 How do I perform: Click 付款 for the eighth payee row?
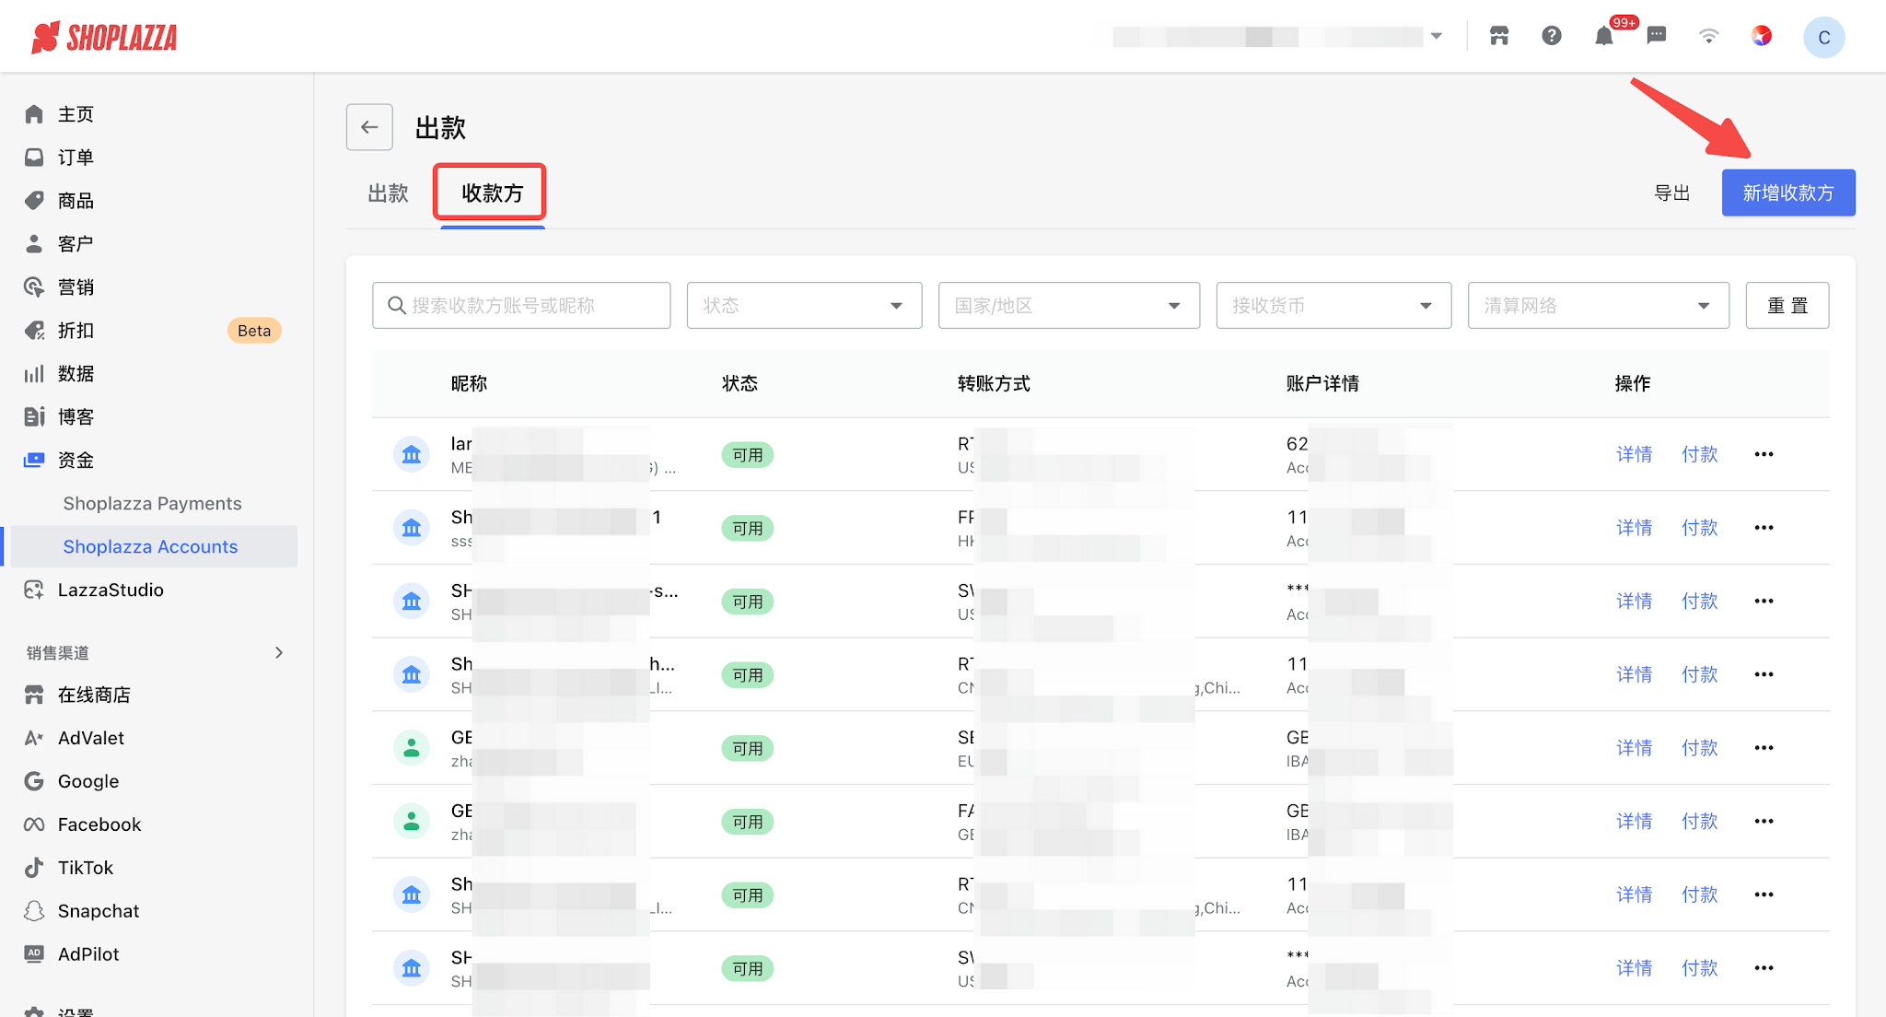point(1700,968)
